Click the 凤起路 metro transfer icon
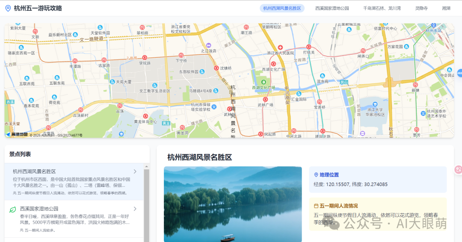This screenshot has width=462, height=242. click(x=261, y=134)
